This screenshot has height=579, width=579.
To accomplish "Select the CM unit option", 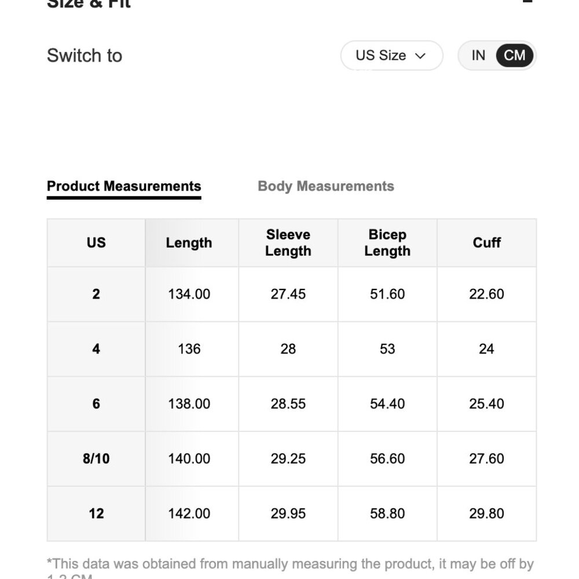I will 514,56.
